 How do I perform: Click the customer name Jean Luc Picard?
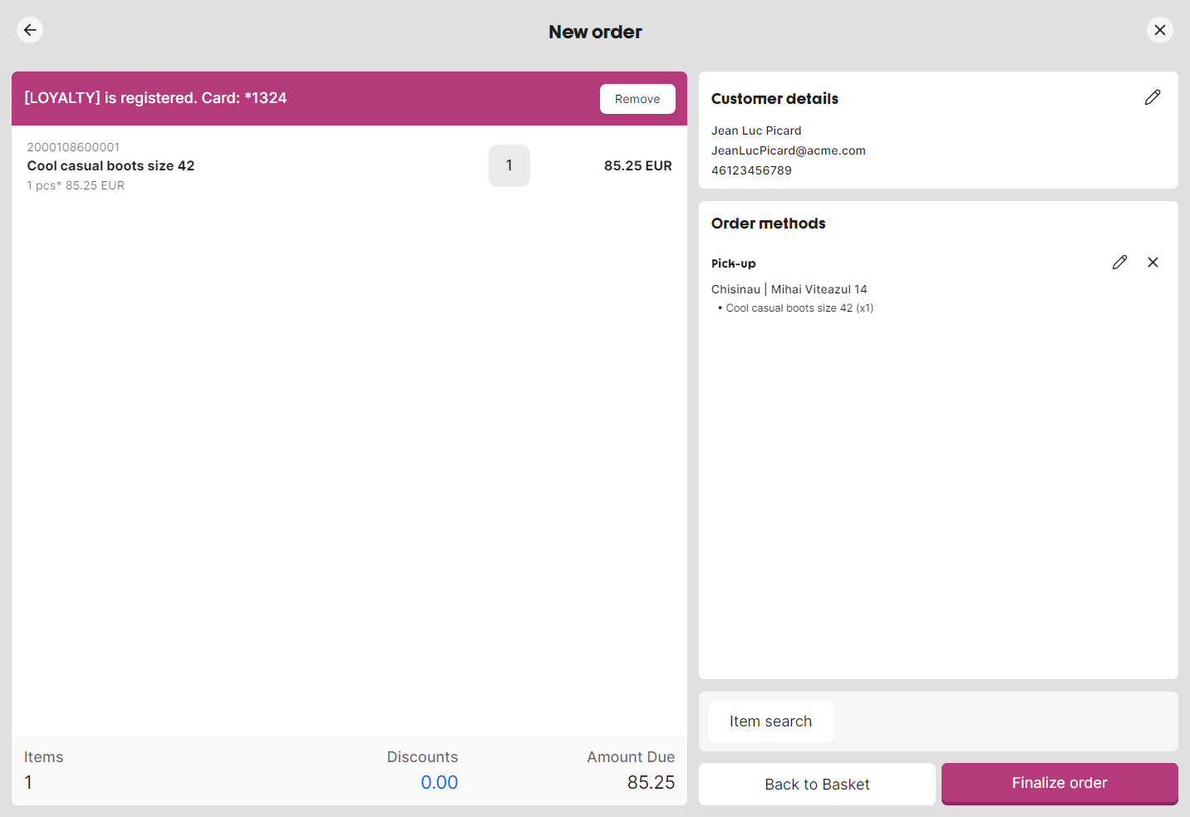pyautogui.click(x=756, y=130)
